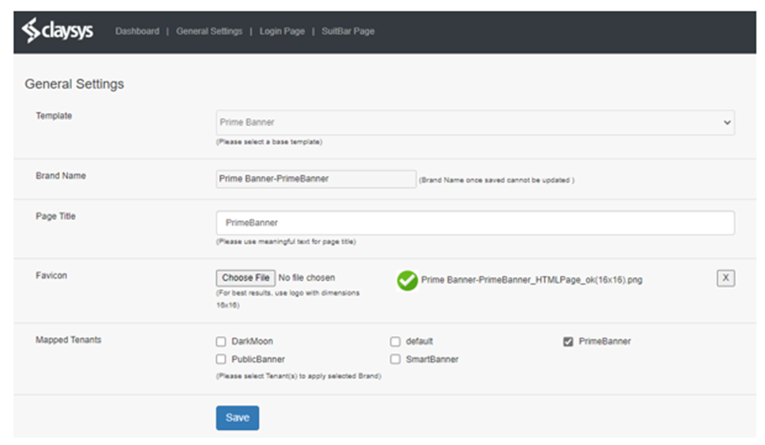
Task: Open the Template dropdown
Action: coord(475,122)
